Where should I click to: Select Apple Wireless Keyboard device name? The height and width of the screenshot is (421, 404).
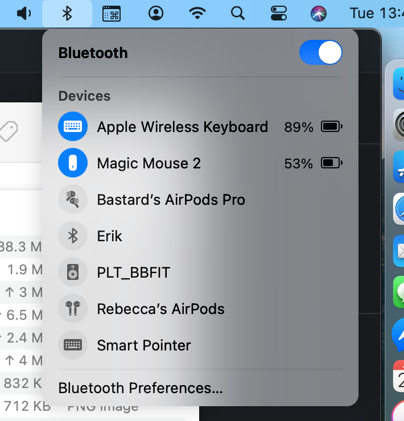[x=183, y=127]
